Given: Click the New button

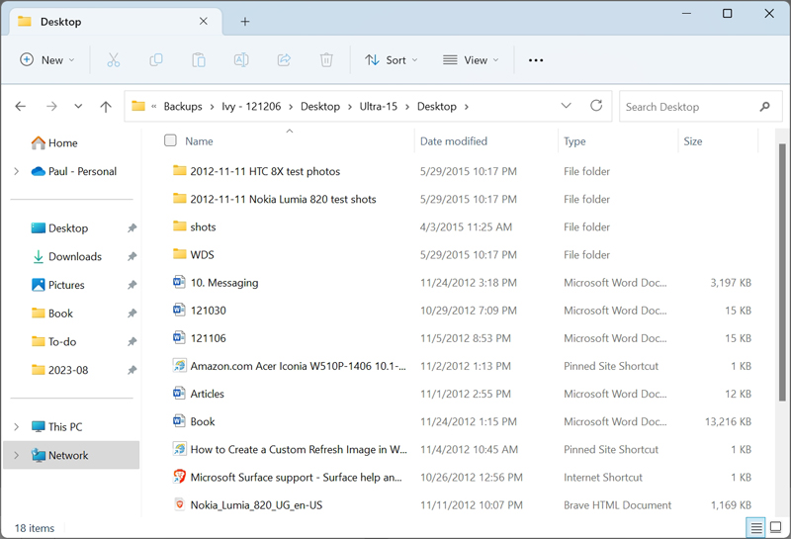Looking at the screenshot, I should click(x=47, y=60).
